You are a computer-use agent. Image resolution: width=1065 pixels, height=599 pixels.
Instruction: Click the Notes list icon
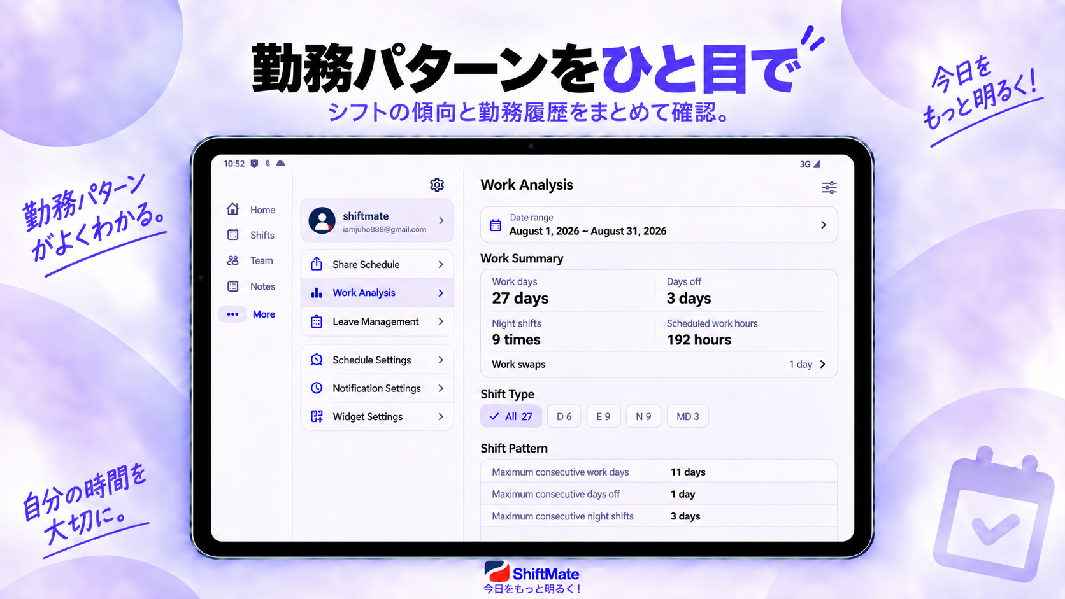tap(233, 286)
